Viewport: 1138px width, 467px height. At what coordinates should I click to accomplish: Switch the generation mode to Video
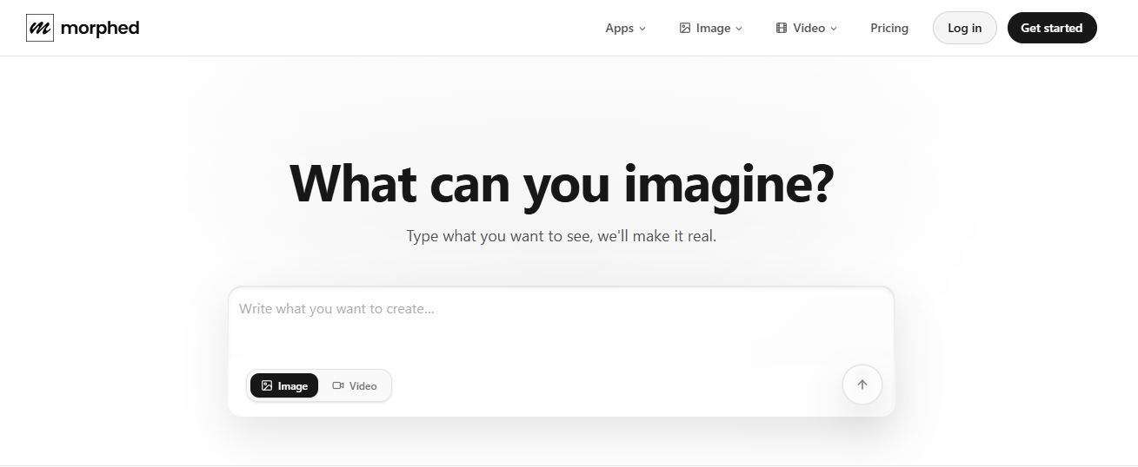click(x=355, y=385)
